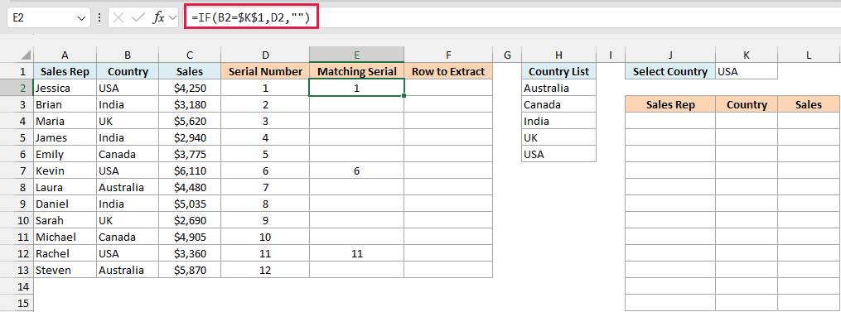
Task: Click the cell with Jessica
Action: tap(65, 88)
